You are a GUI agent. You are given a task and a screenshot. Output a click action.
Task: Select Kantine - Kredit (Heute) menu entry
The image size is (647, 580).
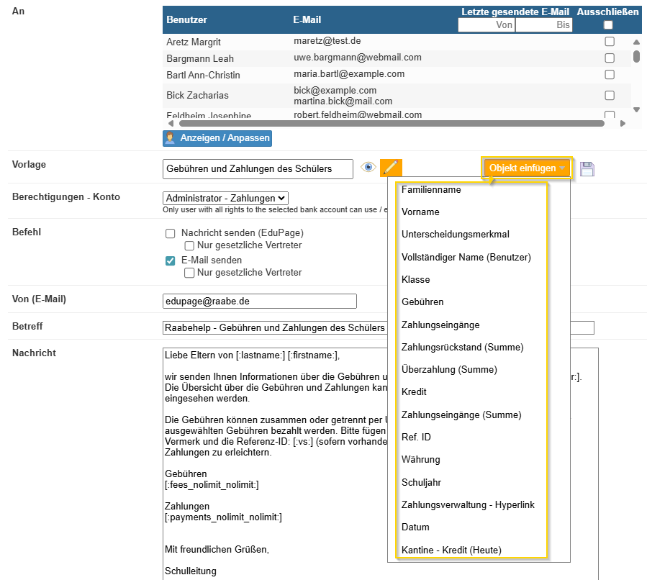tap(451, 550)
